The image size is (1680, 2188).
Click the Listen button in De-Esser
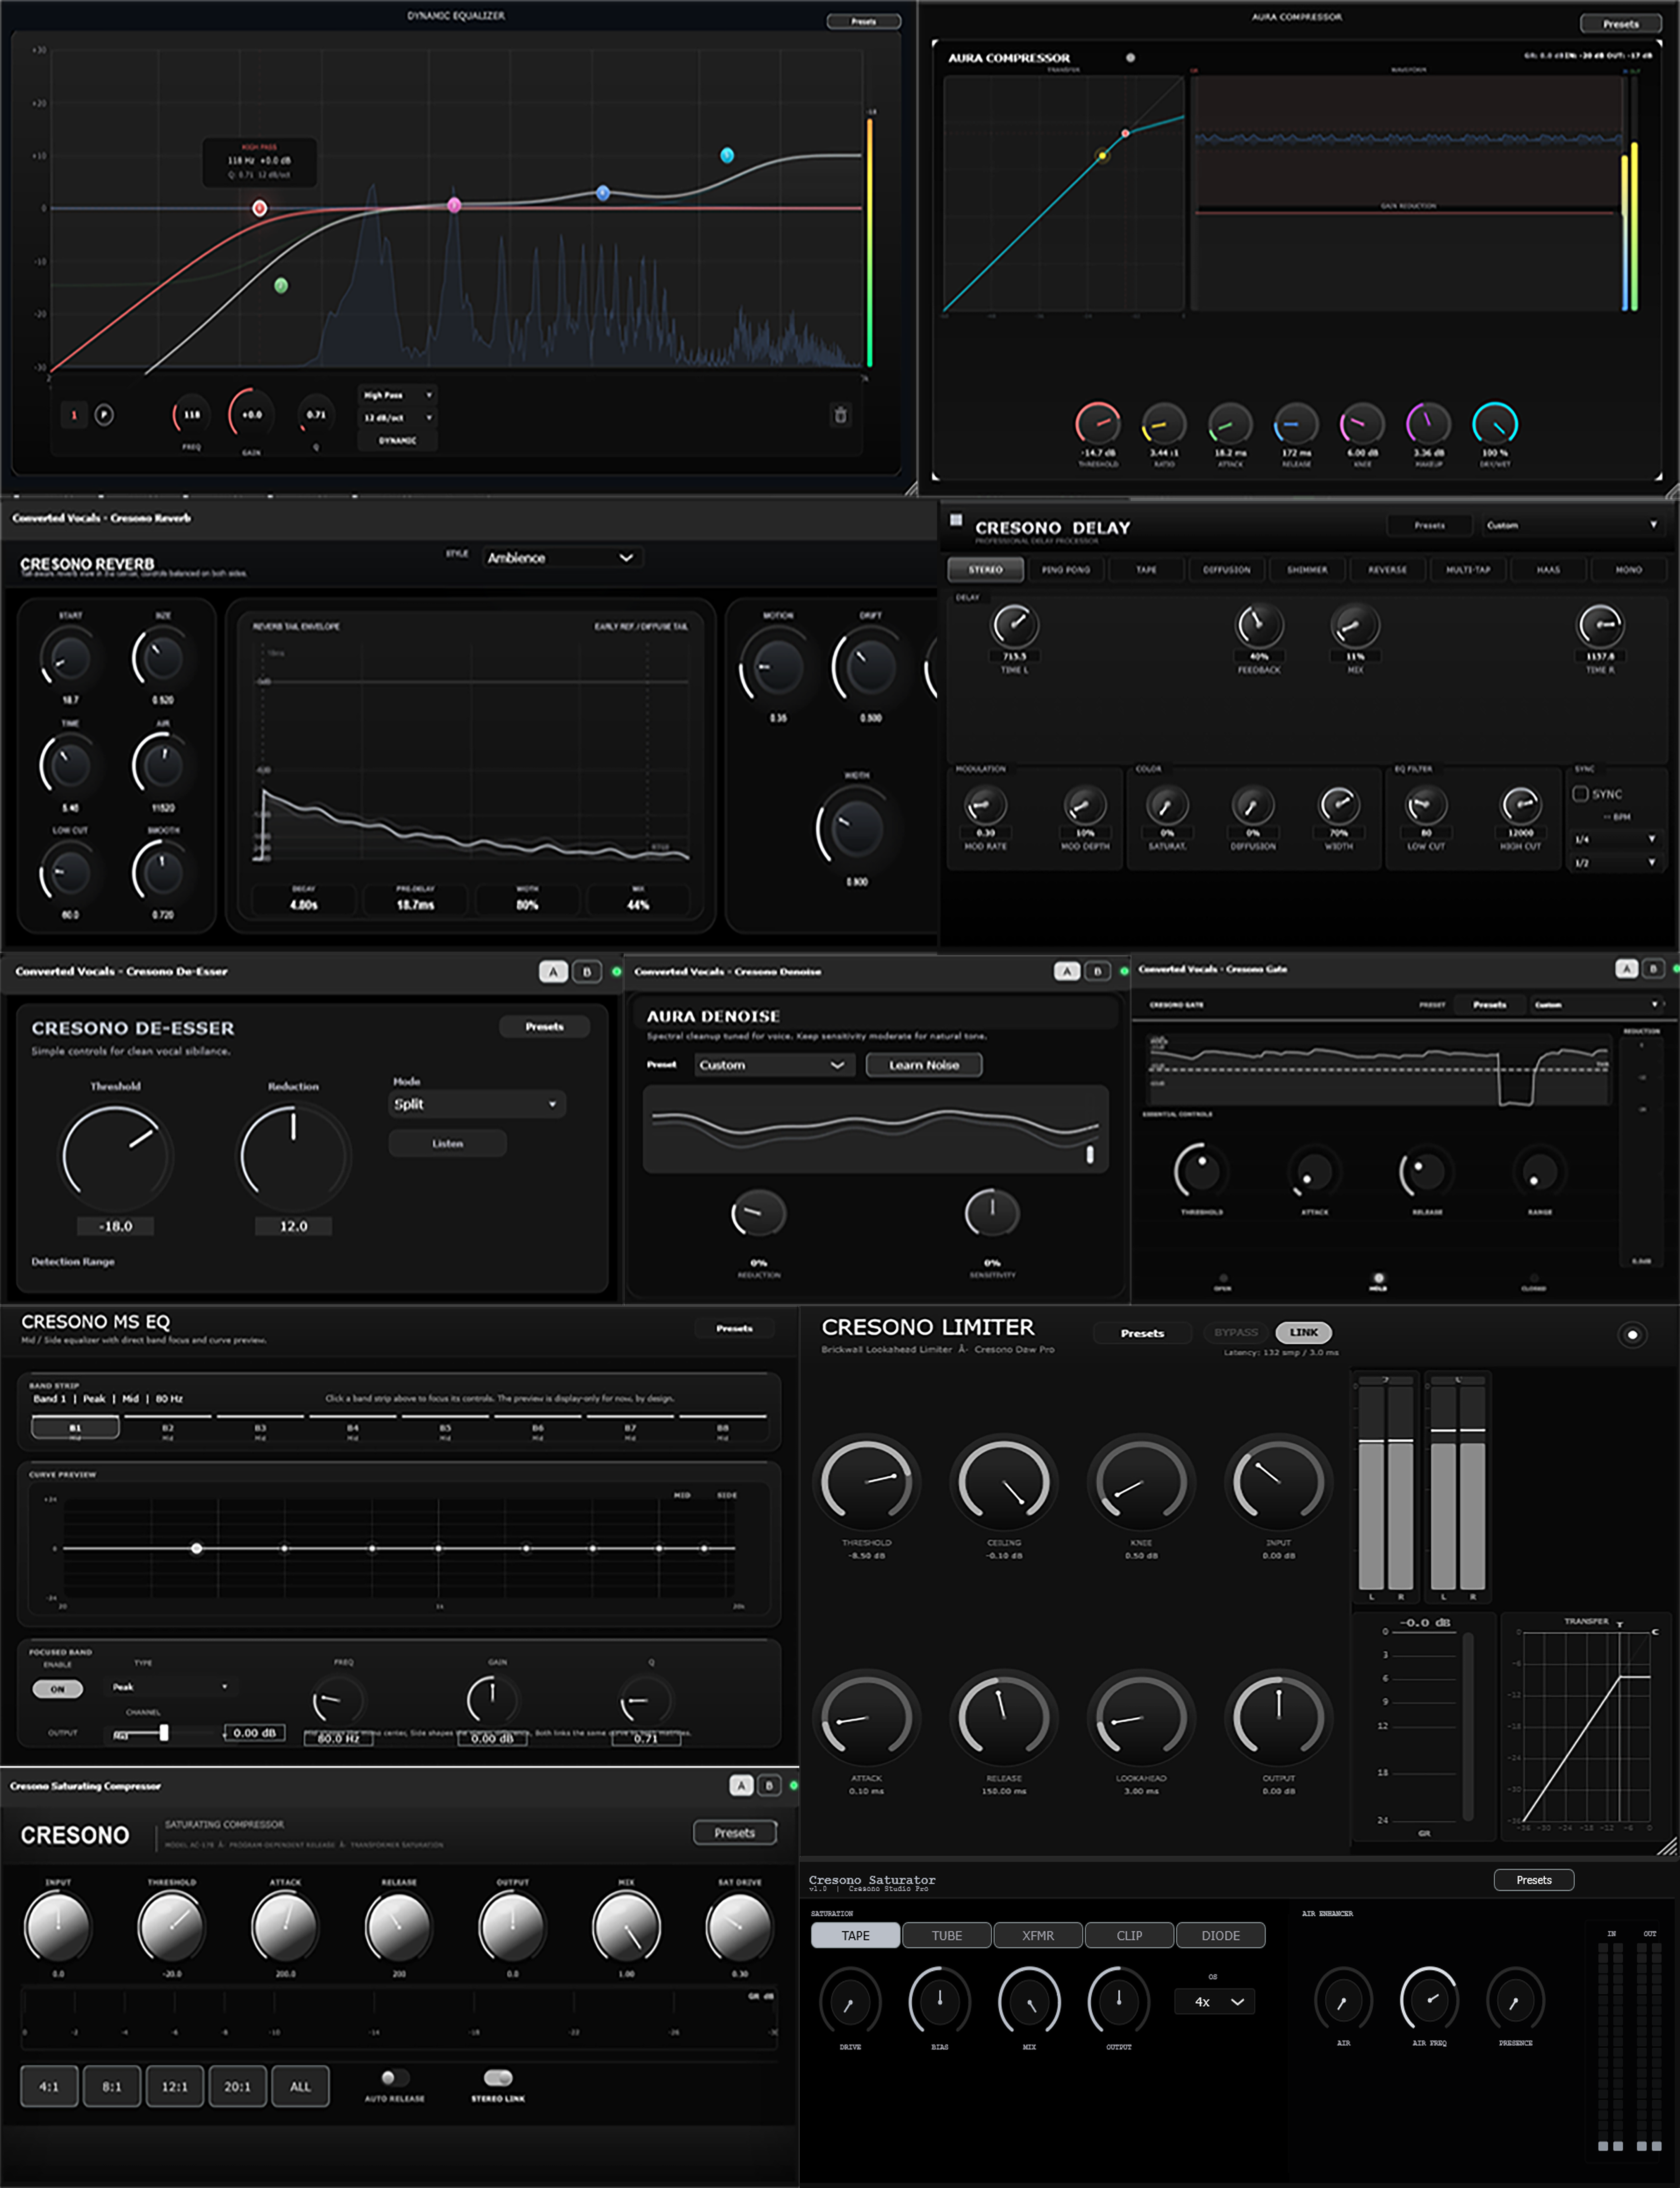point(447,1143)
